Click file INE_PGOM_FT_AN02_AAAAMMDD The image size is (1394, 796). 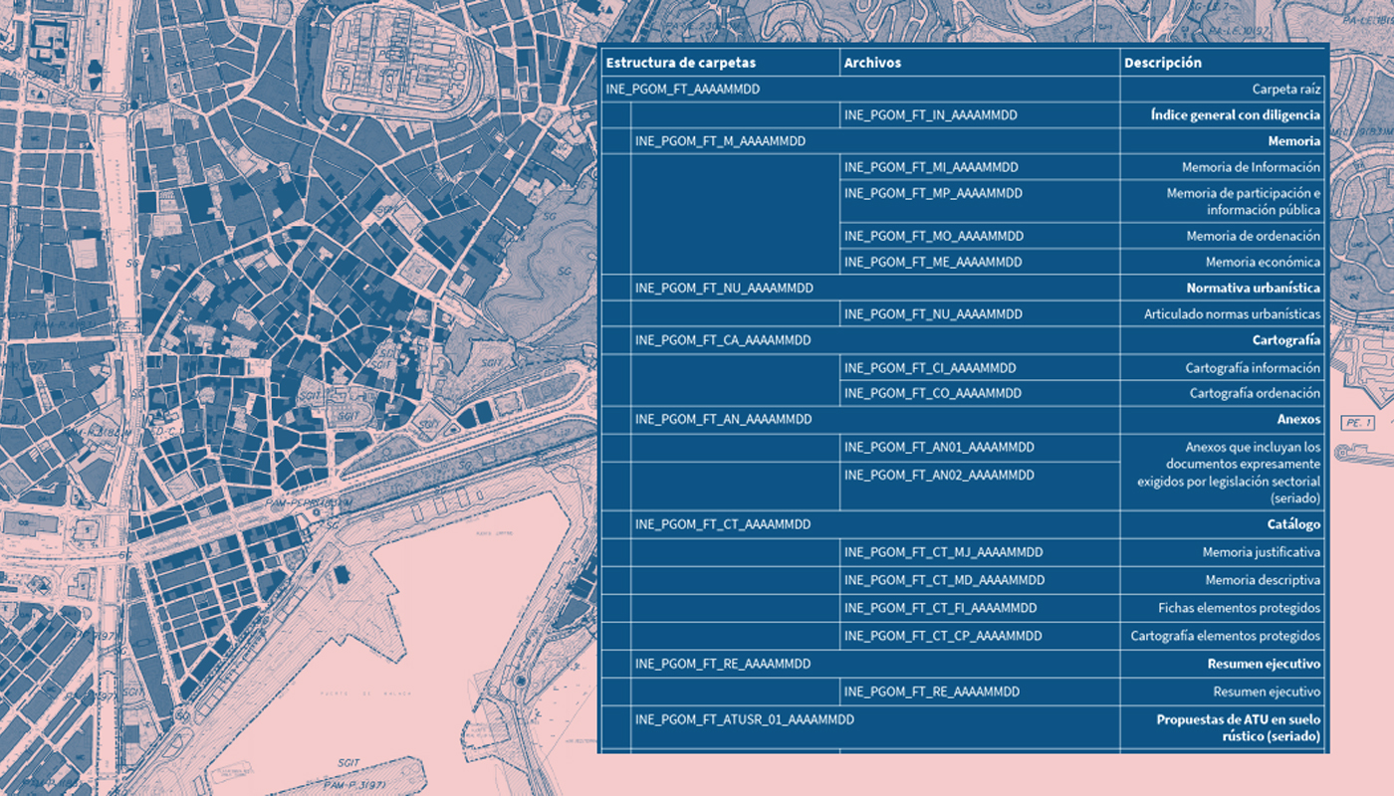939,476
